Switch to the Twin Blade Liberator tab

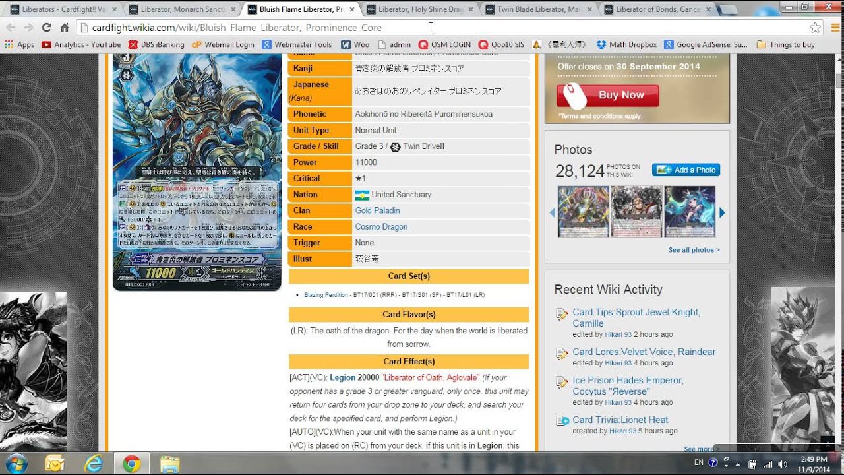[539, 9]
